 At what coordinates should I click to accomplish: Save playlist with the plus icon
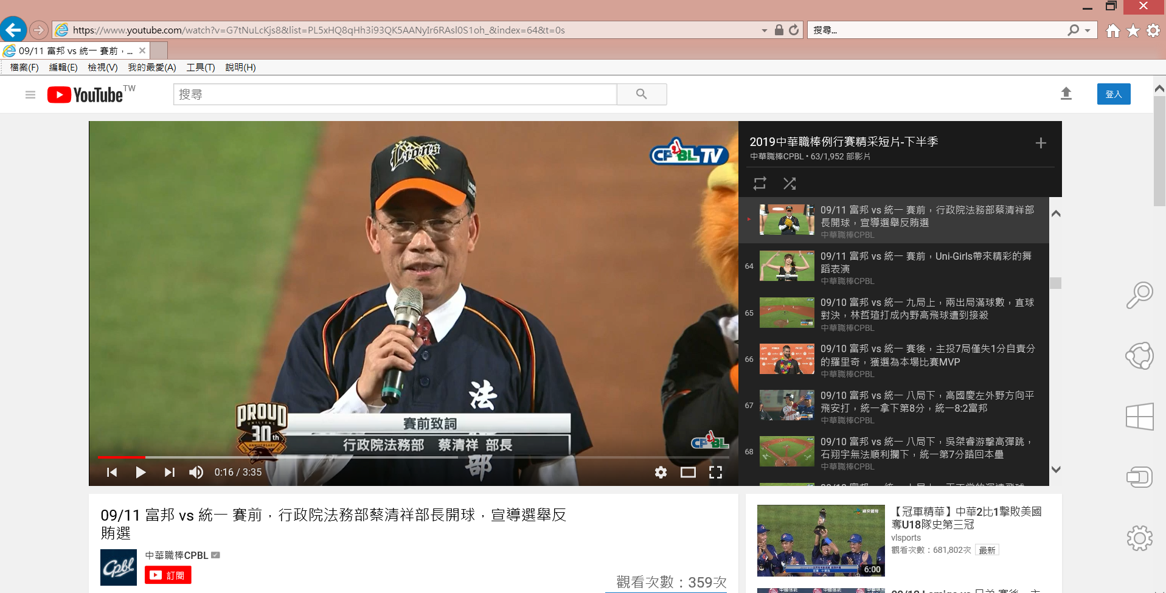pyautogui.click(x=1041, y=143)
